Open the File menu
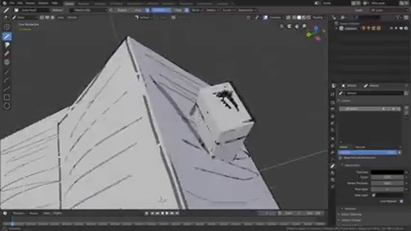411x231 pixels. [x=12, y=3]
